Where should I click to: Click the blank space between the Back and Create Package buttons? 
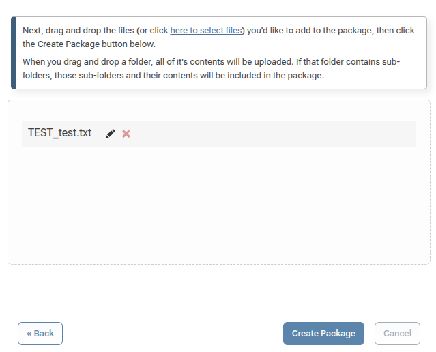[x=171, y=334]
